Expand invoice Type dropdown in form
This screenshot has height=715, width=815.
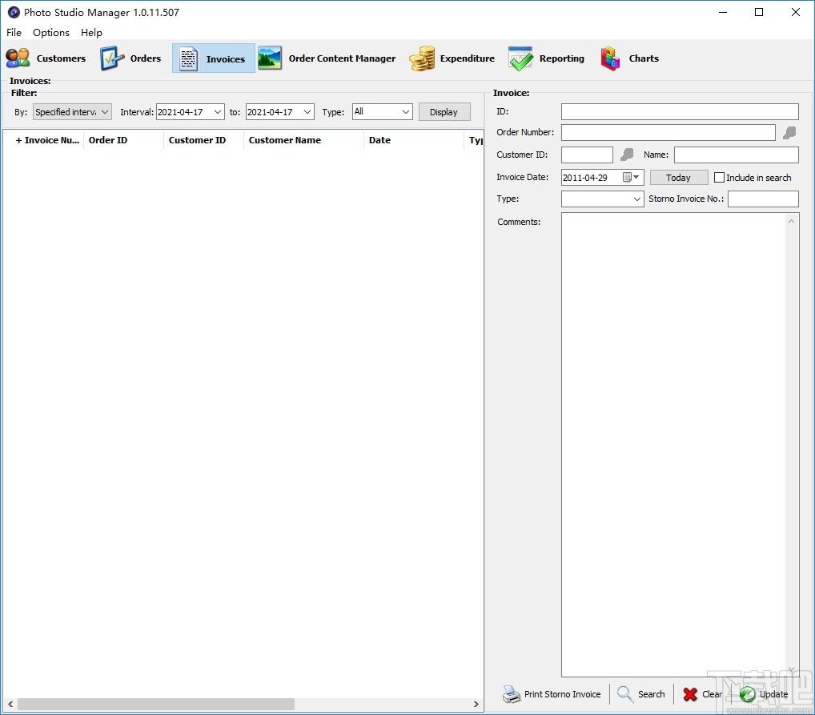[602, 199]
